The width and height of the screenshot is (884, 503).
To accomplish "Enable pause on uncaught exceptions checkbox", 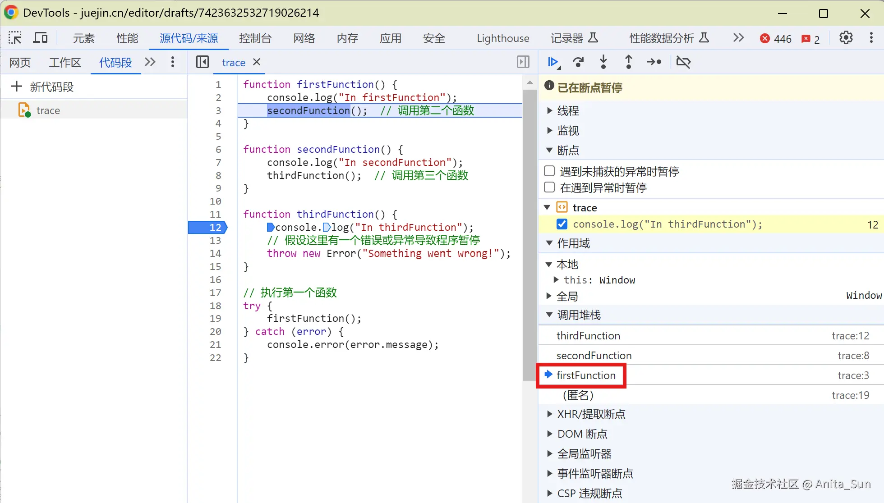I will pyautogui.click(x=549, y=171).
